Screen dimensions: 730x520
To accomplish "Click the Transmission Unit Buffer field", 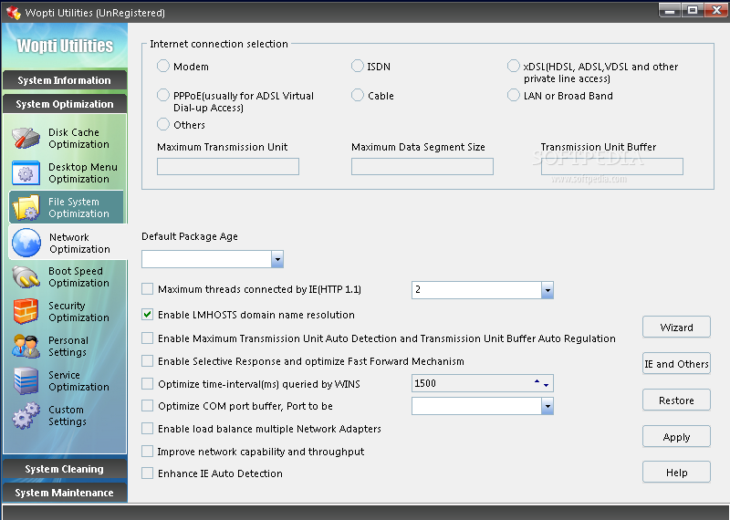I will pos(612,167).
